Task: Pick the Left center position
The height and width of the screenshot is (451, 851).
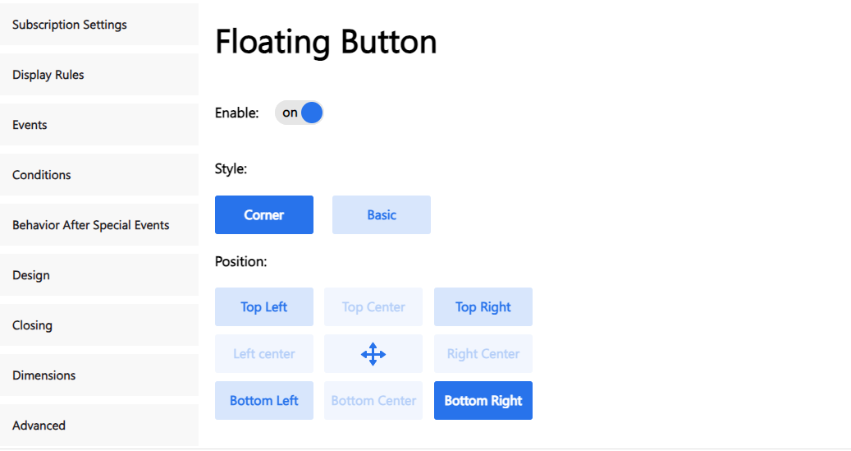Action: (x=263, y=354)
